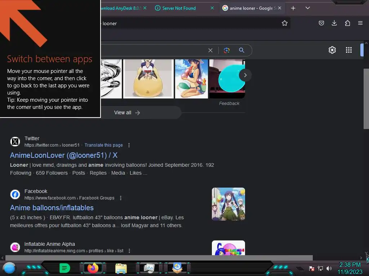Open the taskbar clock showing 2:38 PM
Viewport: 369px width, 276px height.
click(350, 268)
